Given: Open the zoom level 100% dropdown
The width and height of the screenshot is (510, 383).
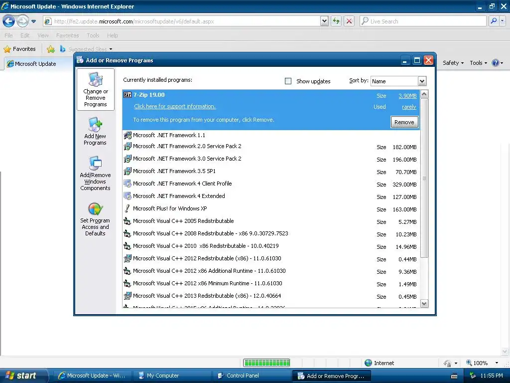Looking at the screenshot, I should (x=497, y=363).
